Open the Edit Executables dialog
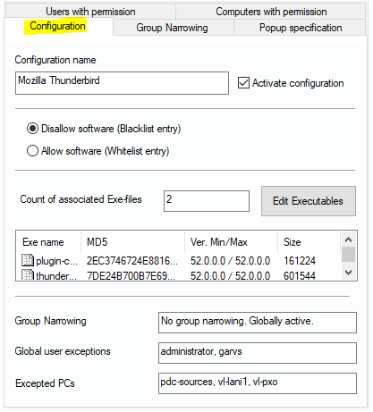Image resolution: width=373 pixels, height=412 pixels. [309, 201]
